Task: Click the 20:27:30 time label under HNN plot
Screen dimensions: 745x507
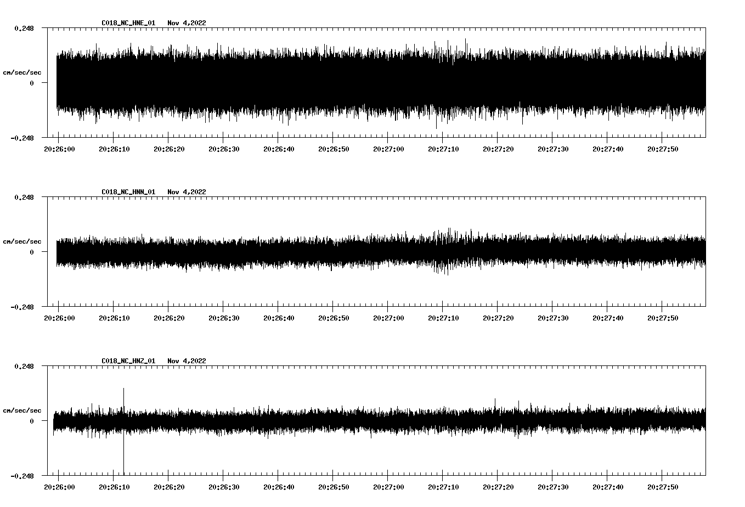Action: 553,318
